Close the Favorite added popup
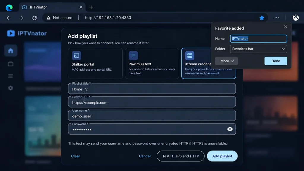Image resolution: width=304 pixels, height=171 pixels. tap(286, 26)
